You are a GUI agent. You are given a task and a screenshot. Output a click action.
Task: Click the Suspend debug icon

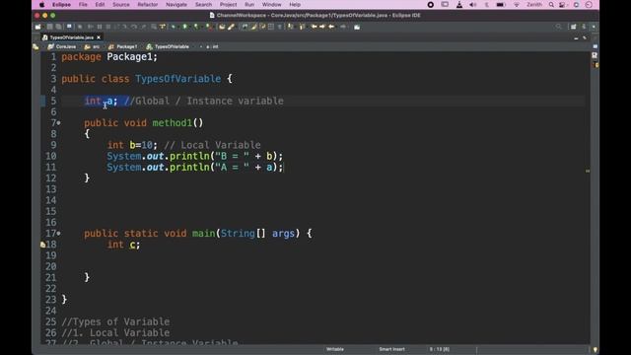99,27
